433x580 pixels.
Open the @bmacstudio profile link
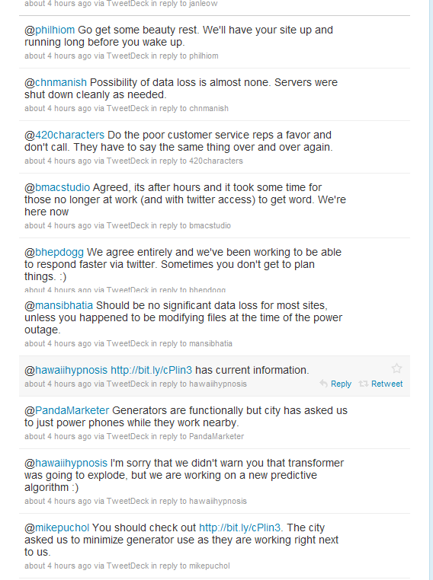[57, 187]
